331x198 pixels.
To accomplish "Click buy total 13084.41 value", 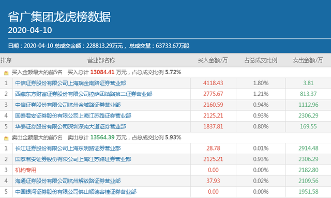I will point(102,72).
